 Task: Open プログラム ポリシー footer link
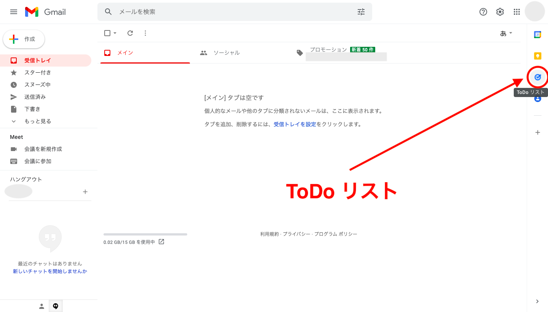[x=336, y=234]
